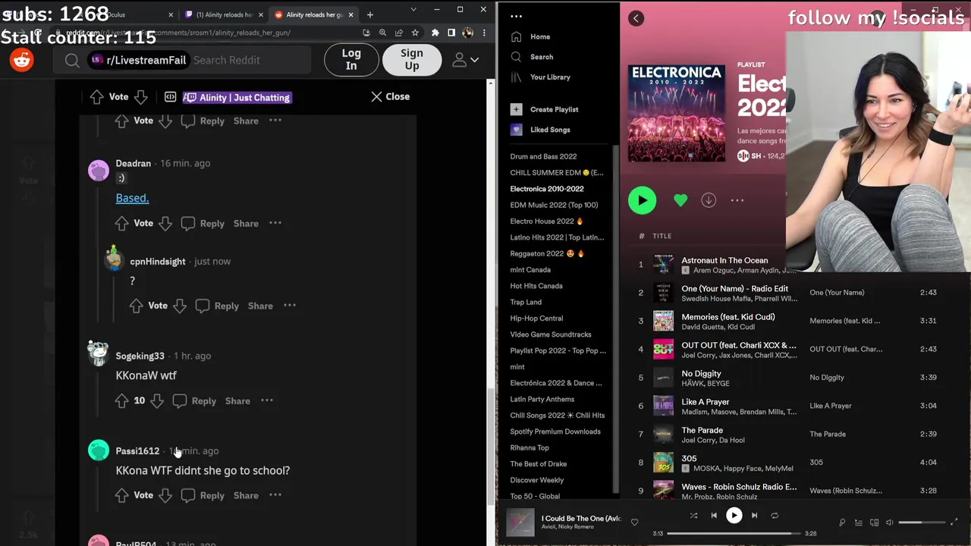Image resolution: width=971 pixels, height=546 pixels.
Task: Expand Spotify to full screen
Action: tap(954, 522)
